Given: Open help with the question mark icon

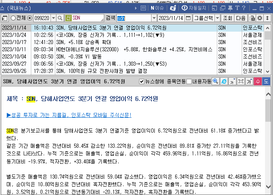Looking at the screenshot, I should click(244, 8).
